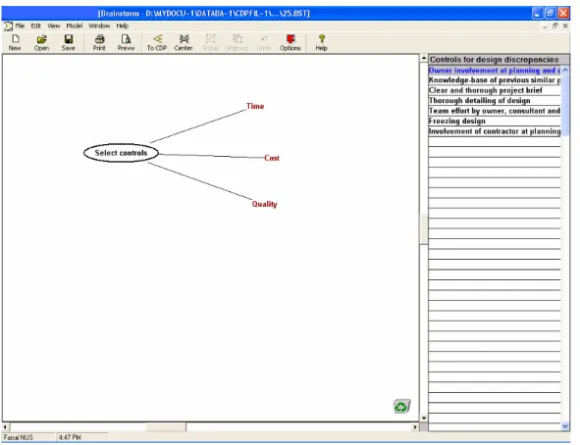Open the Window menu
The image size is (580, 445).
[99, 25]
